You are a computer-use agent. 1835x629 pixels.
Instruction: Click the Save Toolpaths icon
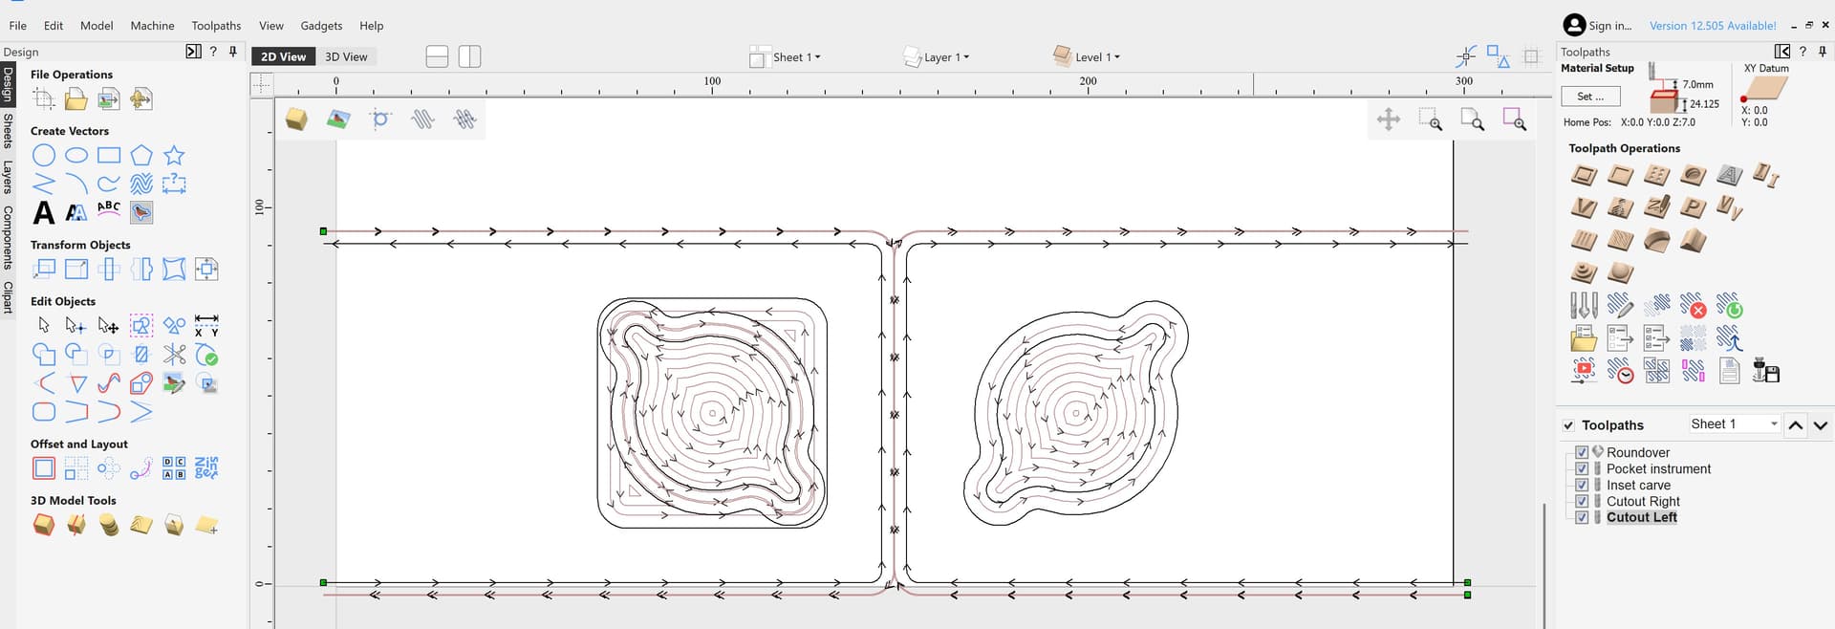pyautogui.click(x=1765, y=371)
